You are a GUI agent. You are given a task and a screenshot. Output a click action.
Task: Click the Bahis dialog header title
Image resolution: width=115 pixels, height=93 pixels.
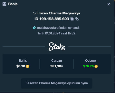click(13, 4)
